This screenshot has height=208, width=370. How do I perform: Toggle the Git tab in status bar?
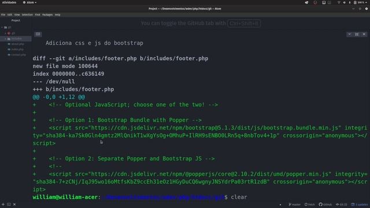coord(342,205)
